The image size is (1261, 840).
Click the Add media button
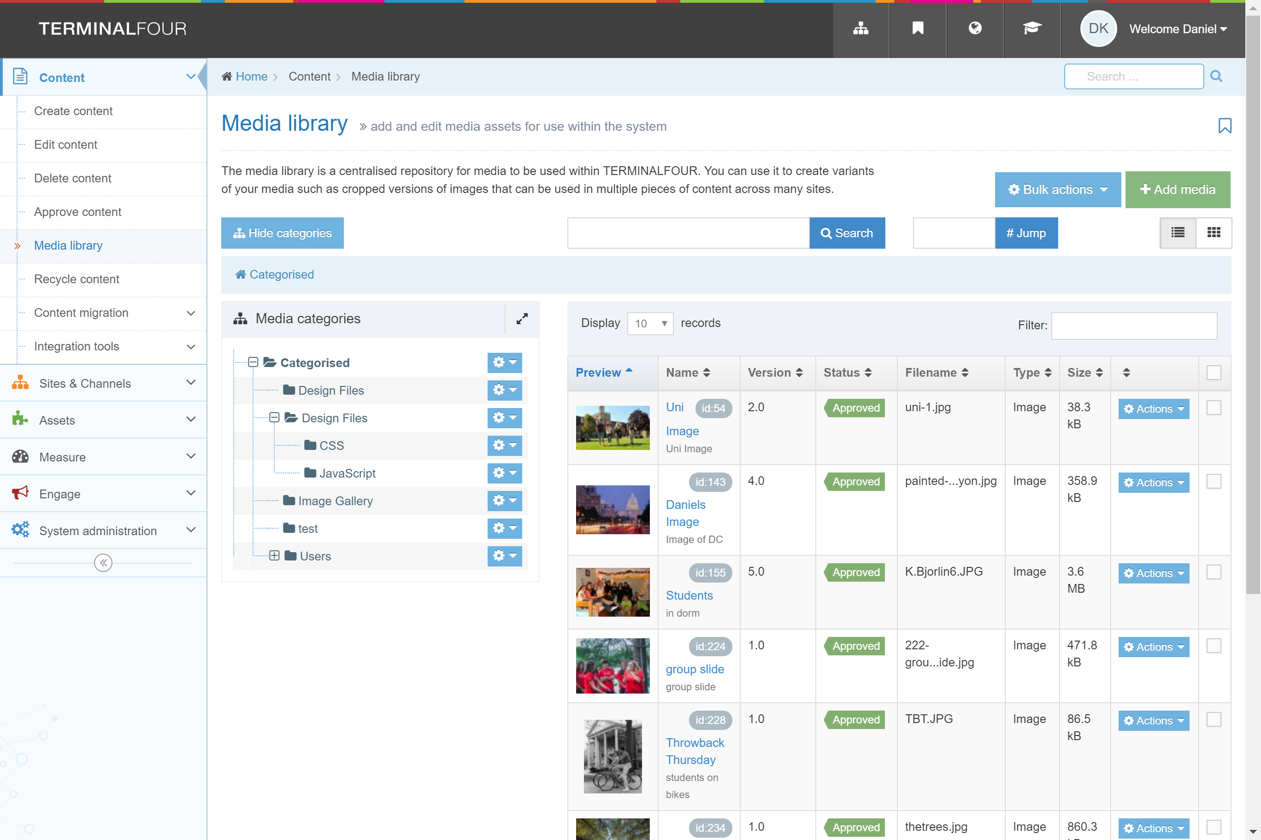[x=1178, y=190]
